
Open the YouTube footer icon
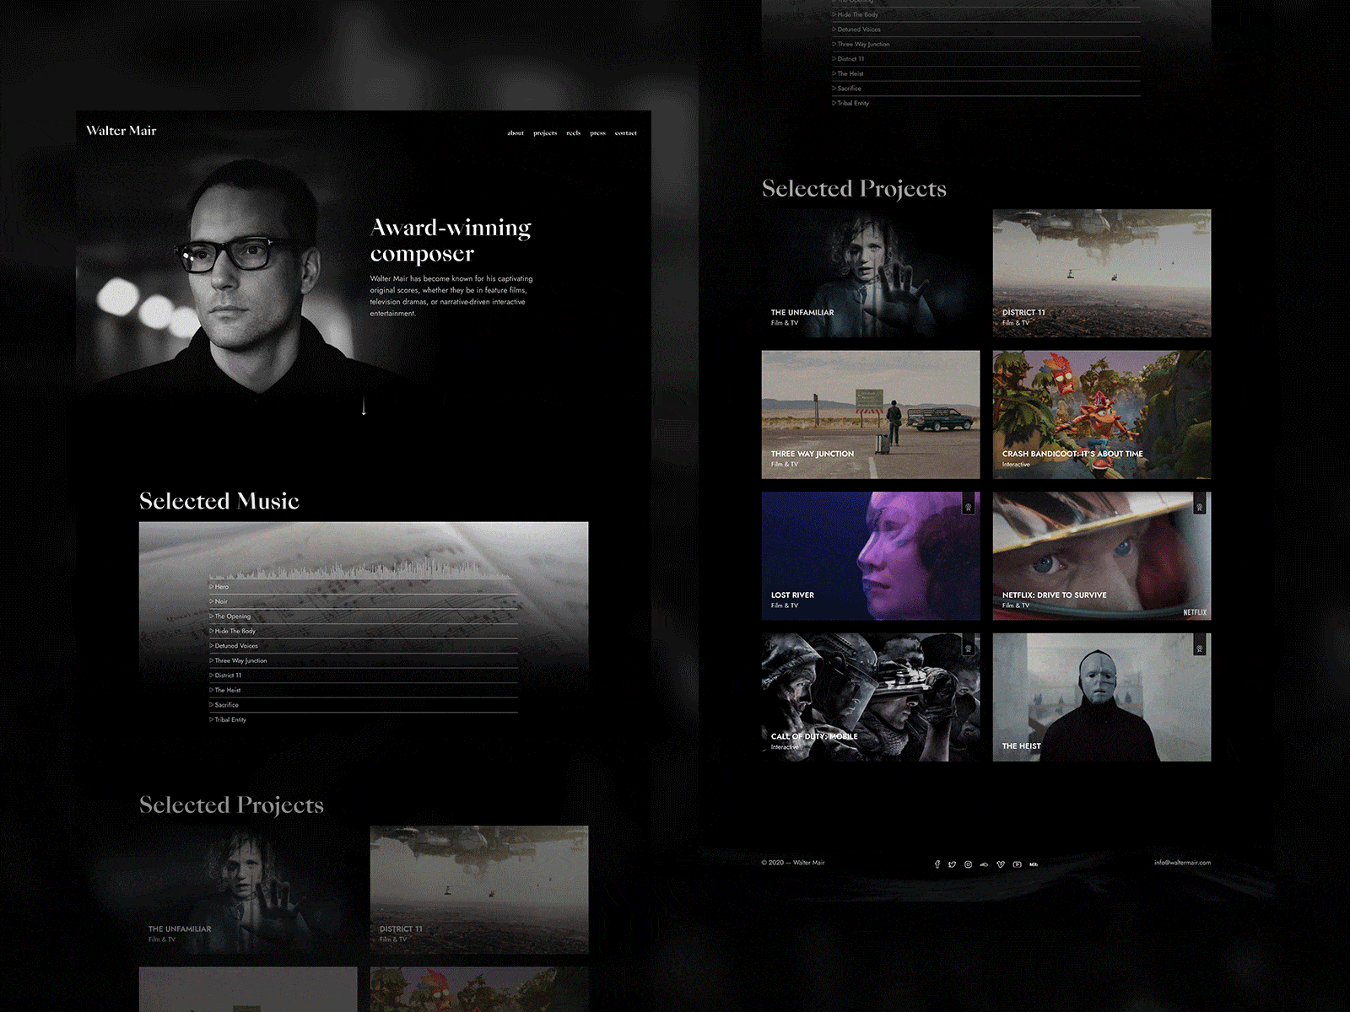1018,864
